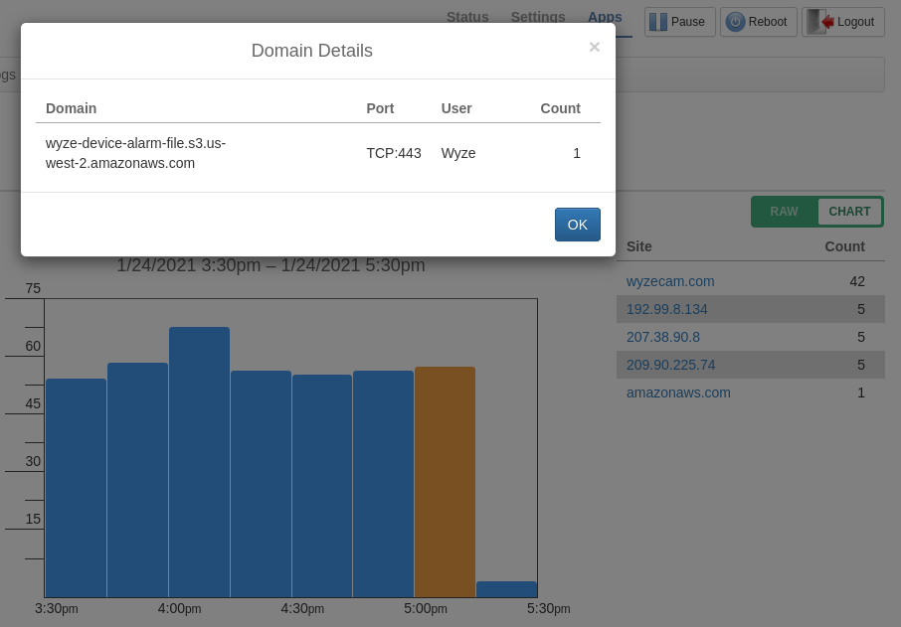
Task: Open the amazonaws.com site link
Action: (678, 392)
